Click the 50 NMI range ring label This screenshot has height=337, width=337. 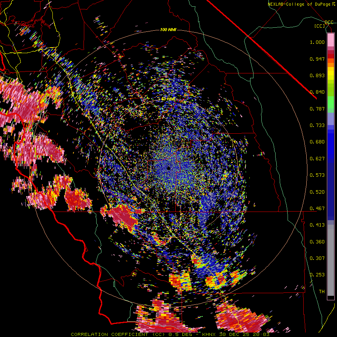tap(168, 99)
